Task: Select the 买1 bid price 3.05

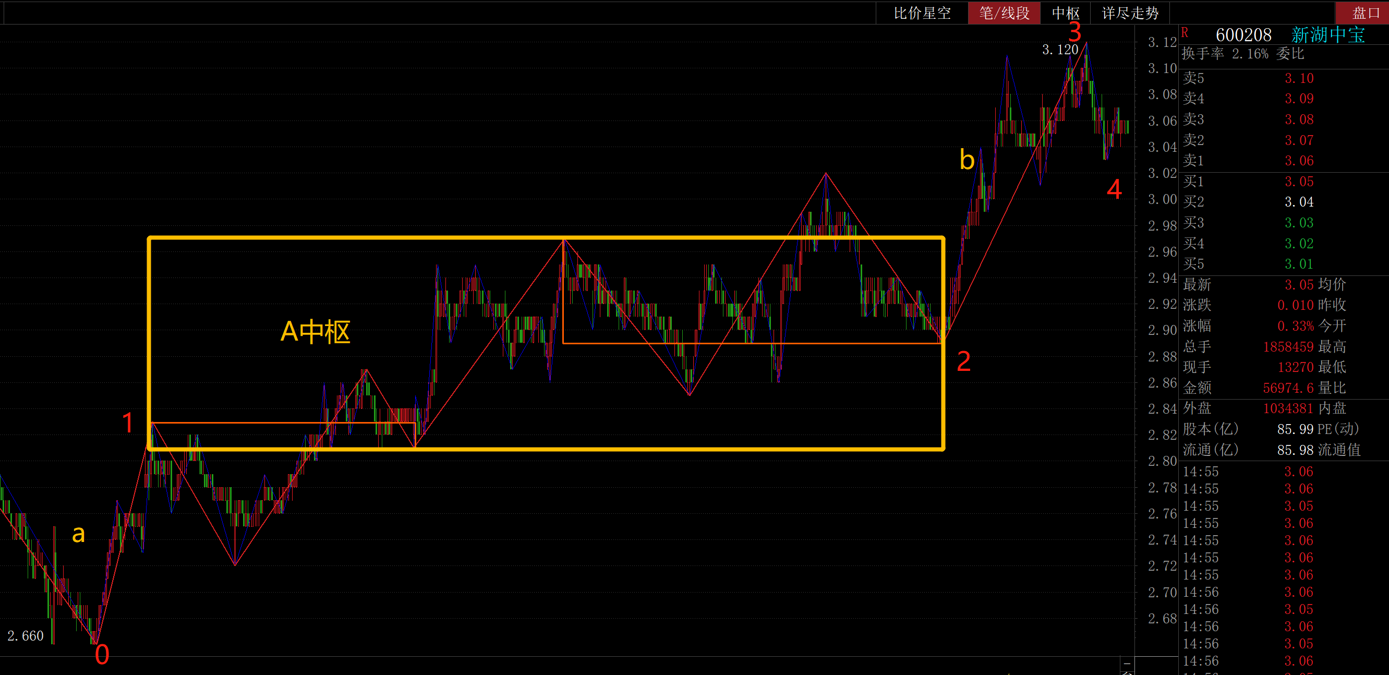Action: (x=1299, y=182)
